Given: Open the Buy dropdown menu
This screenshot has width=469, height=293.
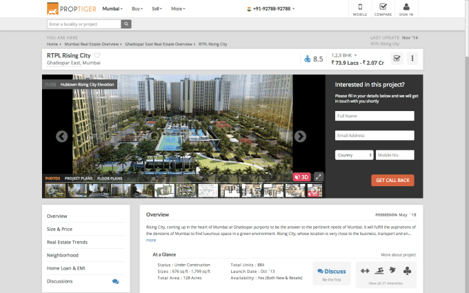Looking at the screenshot, I should [137, 9].
